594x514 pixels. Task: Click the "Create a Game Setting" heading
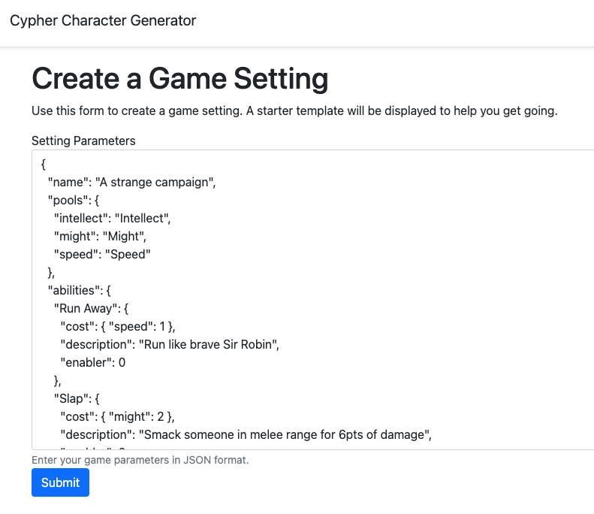pyautogui.click(x=179, y=79)
